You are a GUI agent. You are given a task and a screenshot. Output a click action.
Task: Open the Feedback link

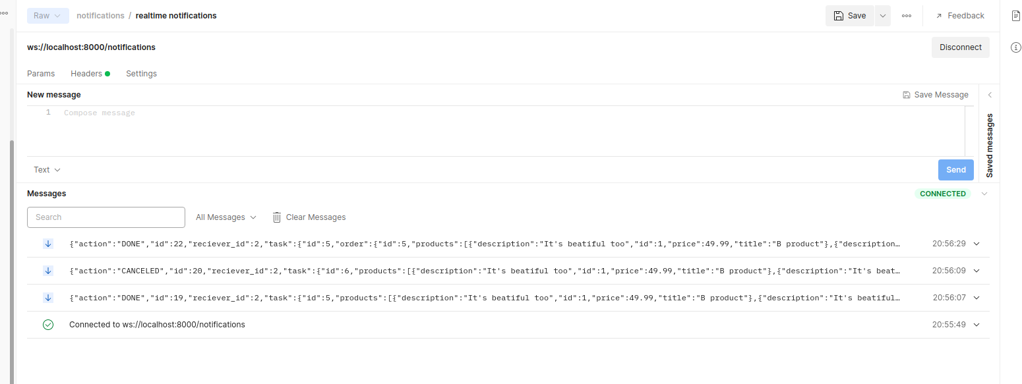(959, 15)
